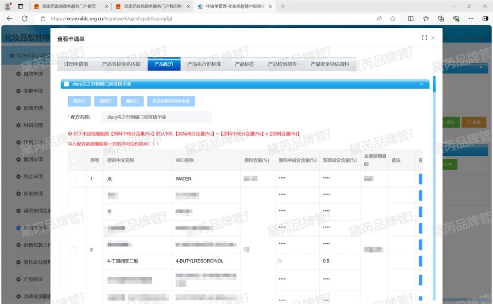
Task: Click the Edge profile avatar icon
Action: [8, 6]
